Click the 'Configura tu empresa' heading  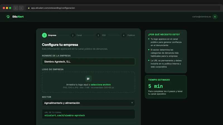pyautogui.click(x=60, y=45)
